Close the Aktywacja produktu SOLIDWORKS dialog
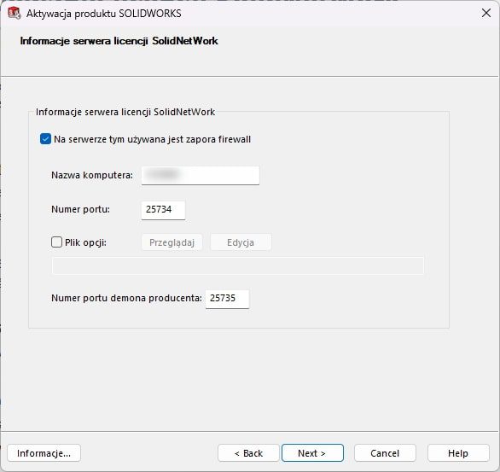The height and width of the screenshot is (472, 500). coord(486,13)
